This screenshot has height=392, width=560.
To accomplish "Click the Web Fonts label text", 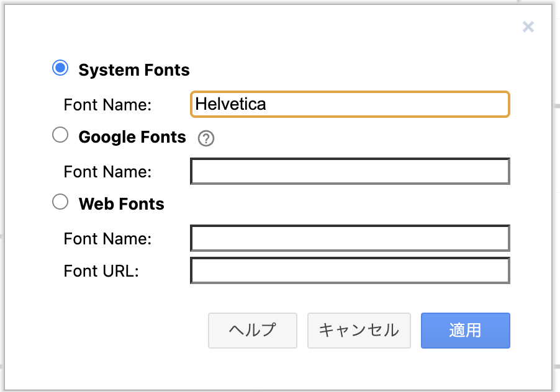I will click(x=121, y=203).
